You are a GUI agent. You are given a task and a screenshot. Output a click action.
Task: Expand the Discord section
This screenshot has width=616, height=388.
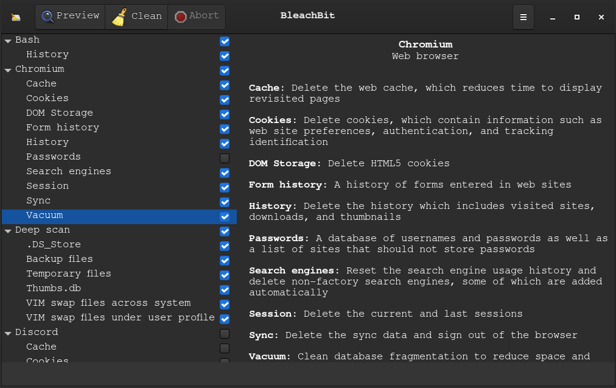coord(7,332)
